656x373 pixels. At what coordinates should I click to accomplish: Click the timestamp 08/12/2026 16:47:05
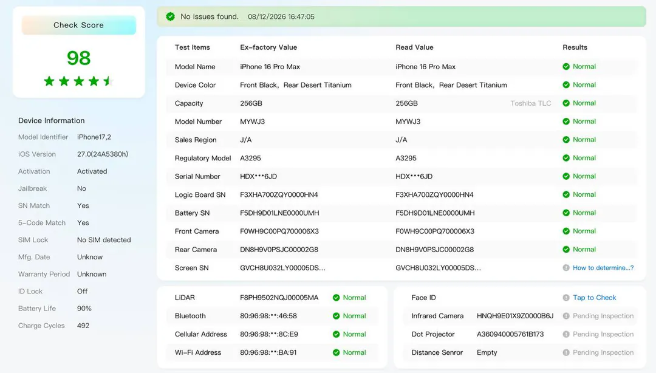click(281, 17)
